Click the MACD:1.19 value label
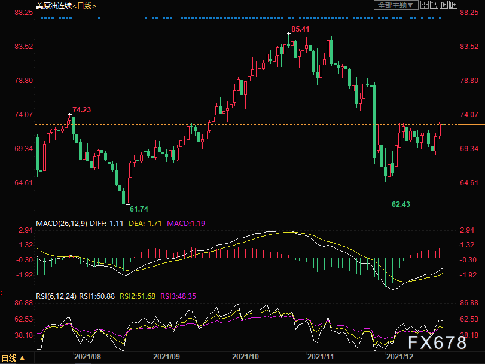 [186, 224]
